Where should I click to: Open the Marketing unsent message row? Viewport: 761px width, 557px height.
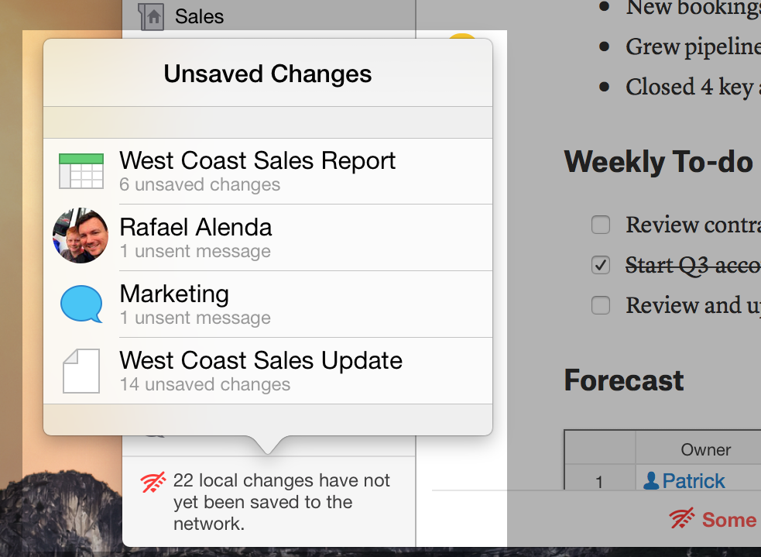(x=268, y=304)
